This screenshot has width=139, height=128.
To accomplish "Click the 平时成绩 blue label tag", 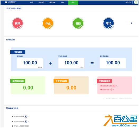I will [18, 52].
